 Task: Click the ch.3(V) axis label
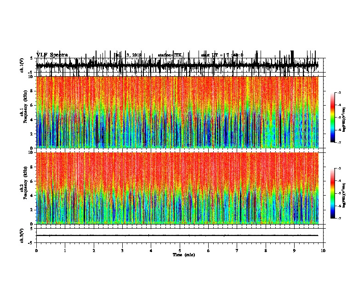coord(22,236)
